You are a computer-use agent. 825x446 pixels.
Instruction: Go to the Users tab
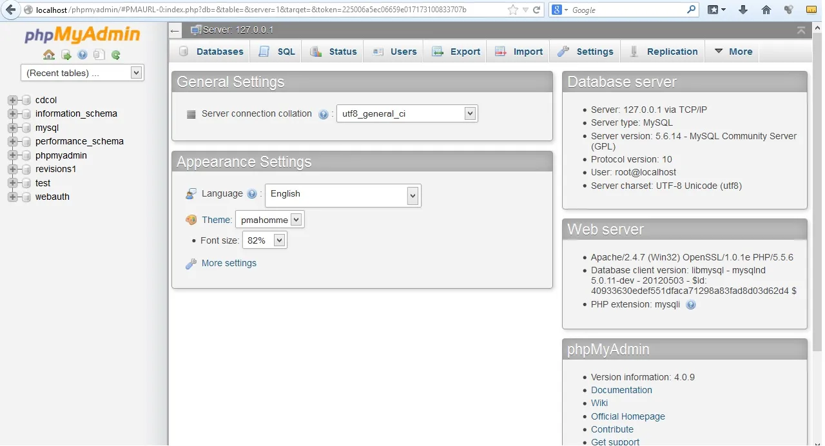tap(394, 52)
